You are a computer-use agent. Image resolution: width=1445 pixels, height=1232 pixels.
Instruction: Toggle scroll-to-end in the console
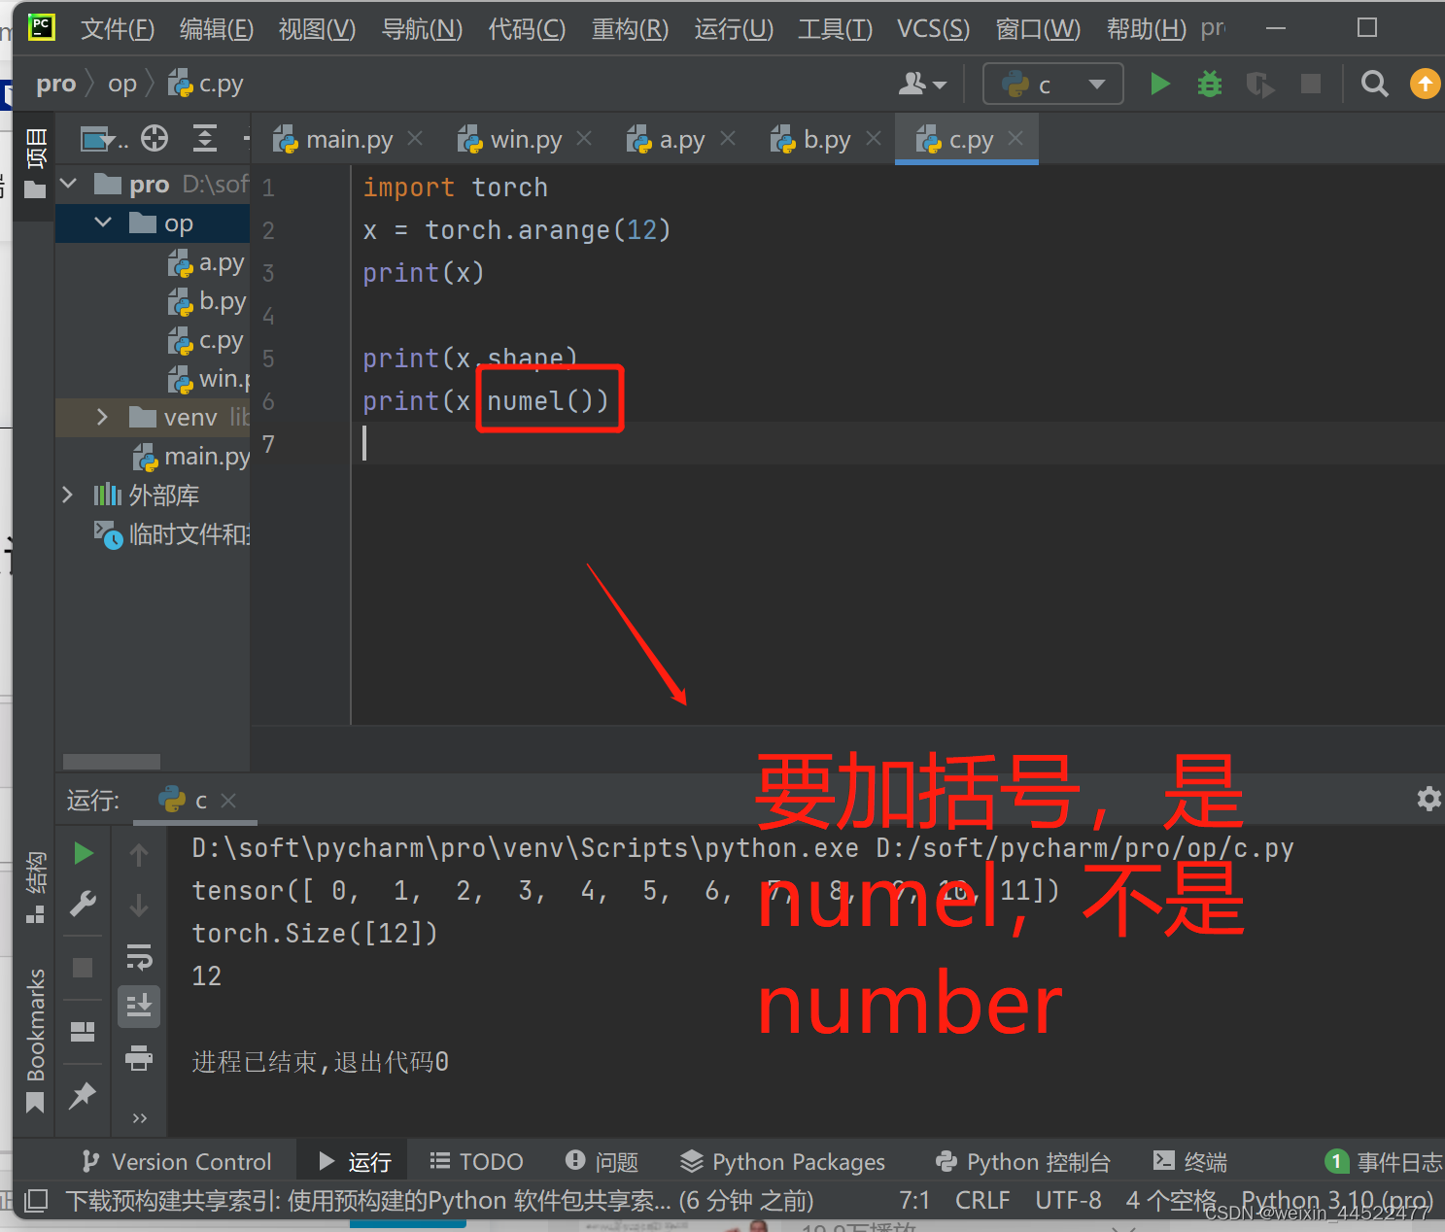tap(139, 1006)
